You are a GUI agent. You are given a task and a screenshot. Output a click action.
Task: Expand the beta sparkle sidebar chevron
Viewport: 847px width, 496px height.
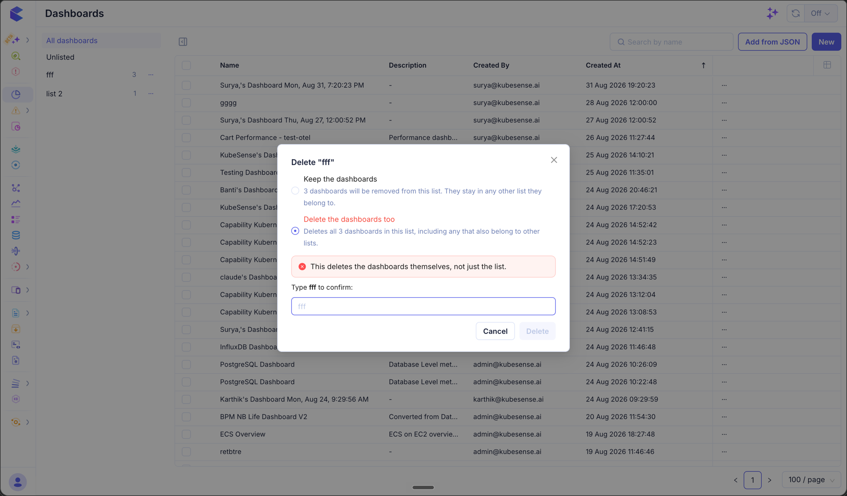coord(28,40)
